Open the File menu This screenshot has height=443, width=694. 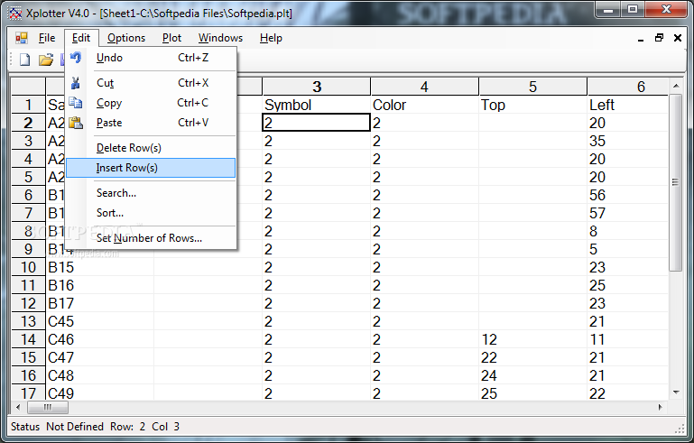pyautogui.click(x=47, y=38)
